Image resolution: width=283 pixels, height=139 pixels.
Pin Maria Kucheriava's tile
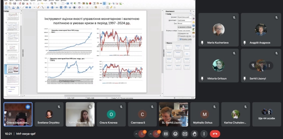coord(202,43)
